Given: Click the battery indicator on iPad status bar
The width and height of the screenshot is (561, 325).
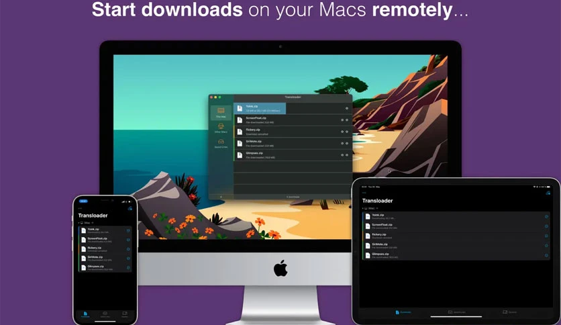Looking at the screenshot, I should (548, 187).
